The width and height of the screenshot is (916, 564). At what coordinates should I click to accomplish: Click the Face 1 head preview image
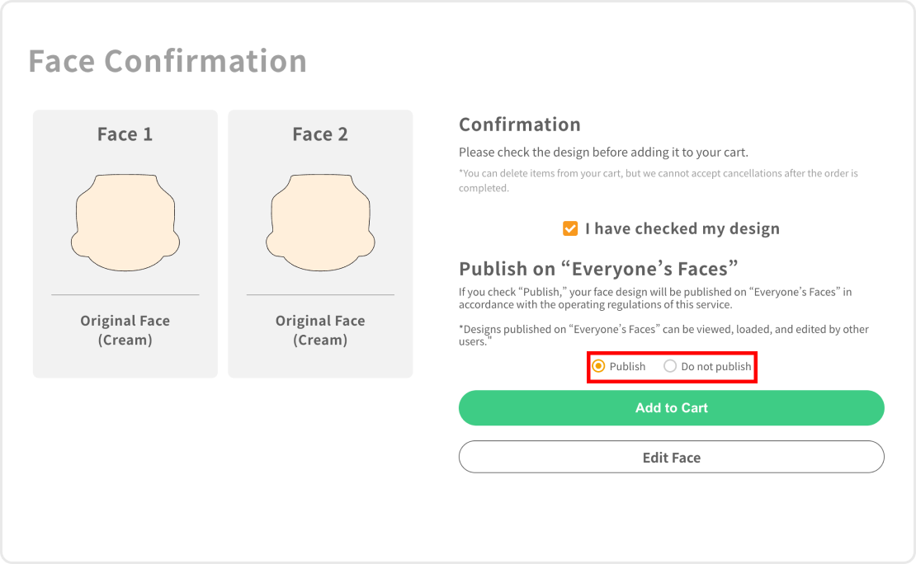125,222
